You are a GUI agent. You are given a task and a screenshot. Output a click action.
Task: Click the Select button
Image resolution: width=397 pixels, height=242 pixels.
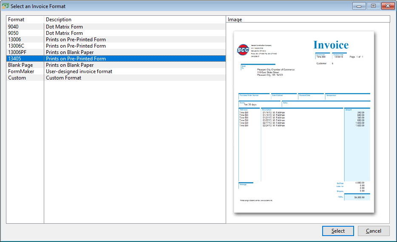click(338, 231)
